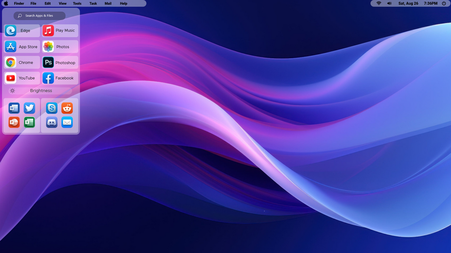Open the Task menu

(x=93, y=3)
